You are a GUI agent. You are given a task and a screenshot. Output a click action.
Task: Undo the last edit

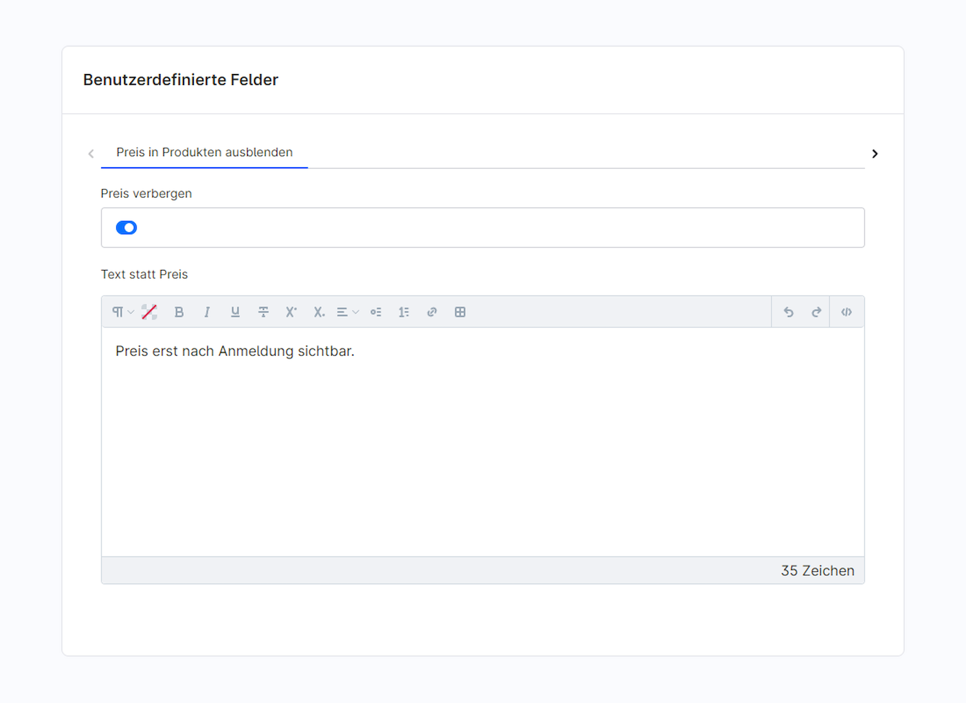788,312
